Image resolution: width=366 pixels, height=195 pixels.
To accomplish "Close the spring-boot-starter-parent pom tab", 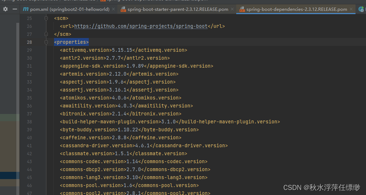I will pos(232,9).
